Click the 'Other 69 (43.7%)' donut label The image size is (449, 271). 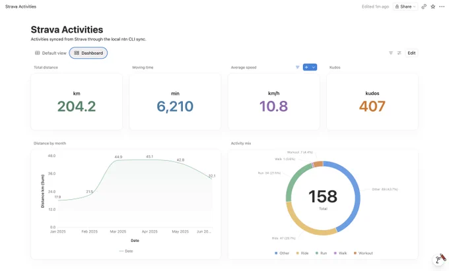pyautogui.click(x=384, y=189)
